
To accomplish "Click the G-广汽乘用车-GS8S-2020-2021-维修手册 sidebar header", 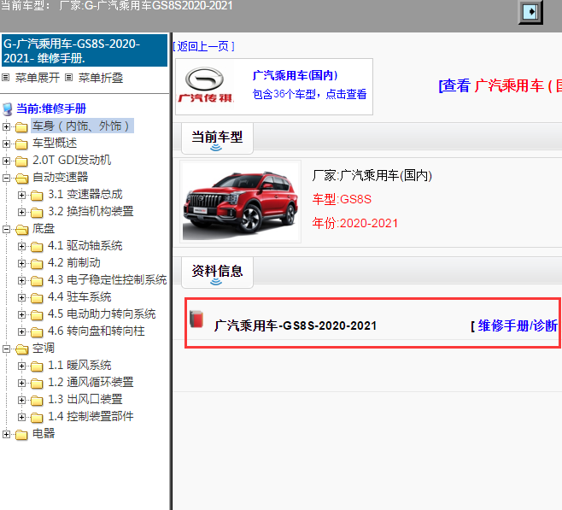I will [x=85, y=50].
